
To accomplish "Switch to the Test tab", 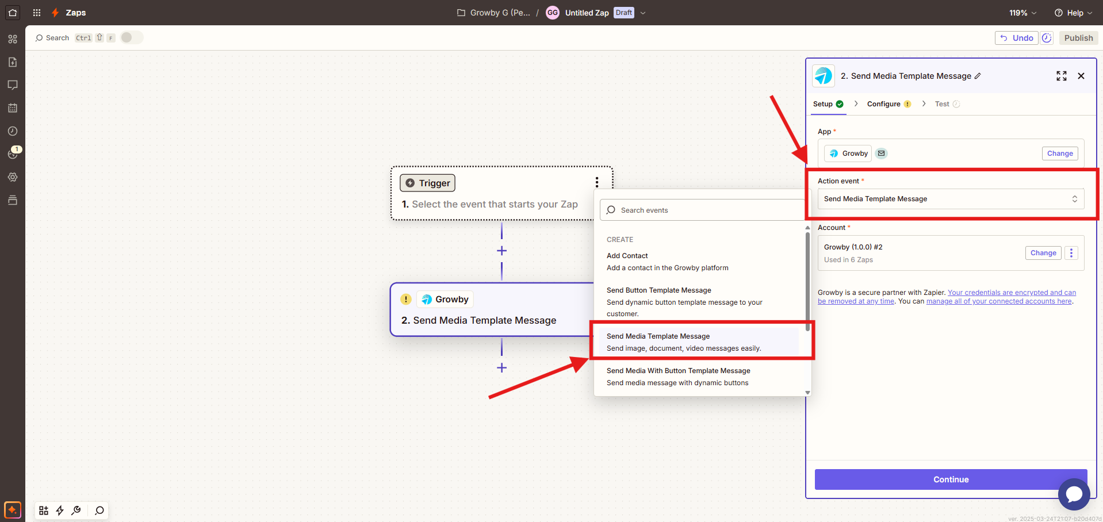I will pyautogui.click(x=947, y=104).
